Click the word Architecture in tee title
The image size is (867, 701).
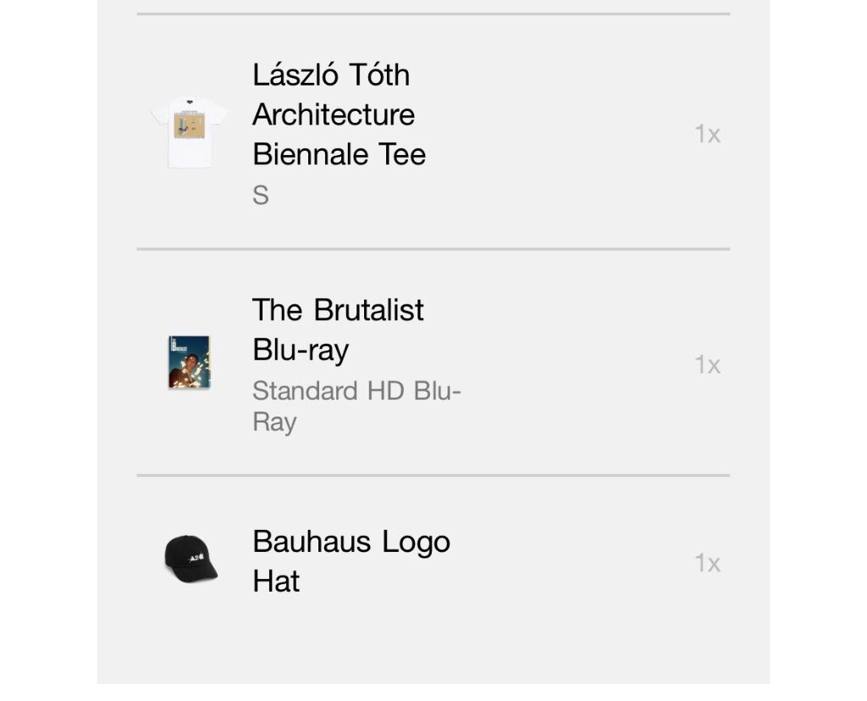point(334,114)
